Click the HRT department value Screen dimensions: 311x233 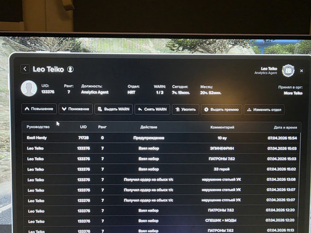tap(131, 93)
